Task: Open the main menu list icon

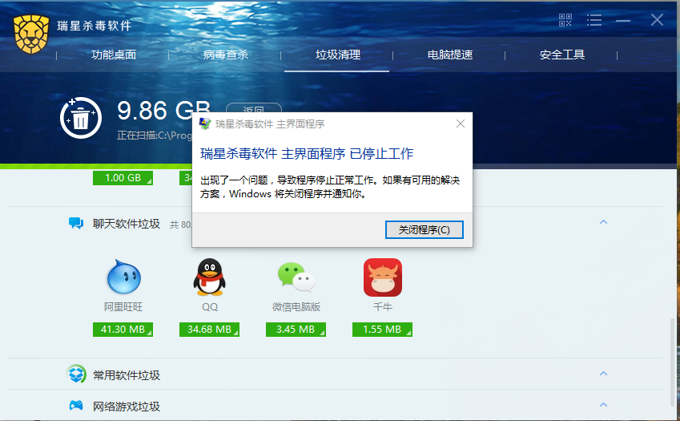Action: point(594,20)
